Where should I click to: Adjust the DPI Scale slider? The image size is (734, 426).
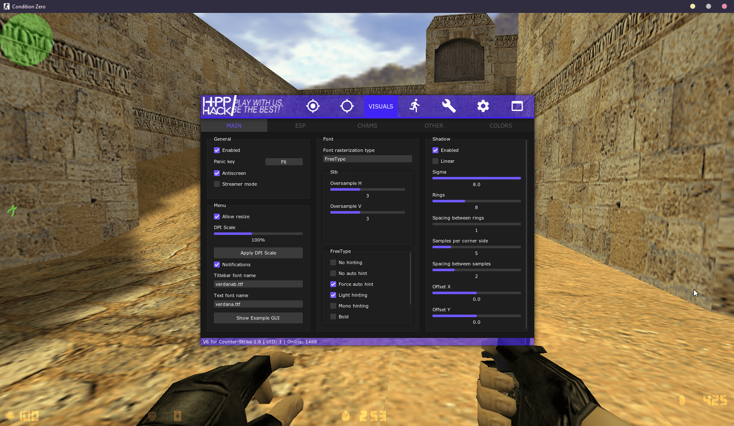tap(258, 234)
